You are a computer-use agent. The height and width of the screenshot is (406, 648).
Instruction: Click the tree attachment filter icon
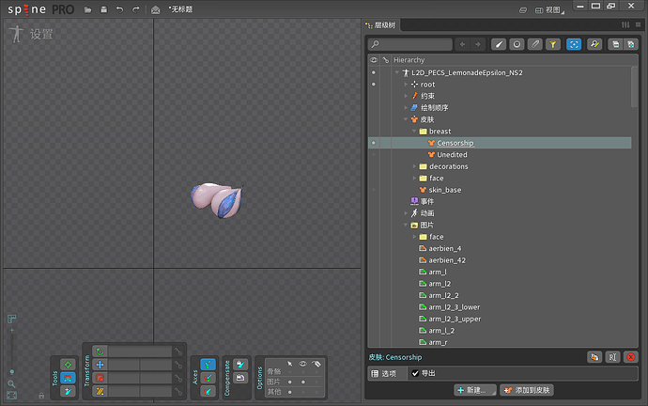tap(534, 44)
